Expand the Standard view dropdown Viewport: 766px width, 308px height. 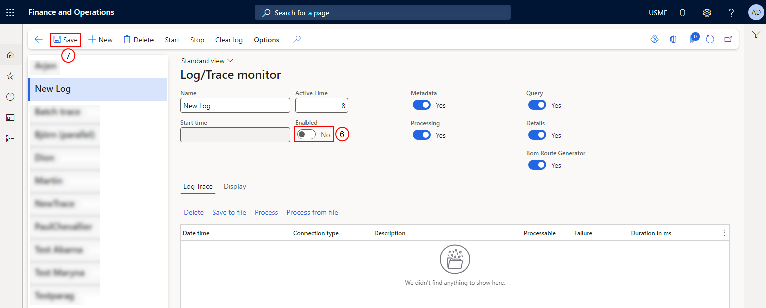click(x=207, y=61)
